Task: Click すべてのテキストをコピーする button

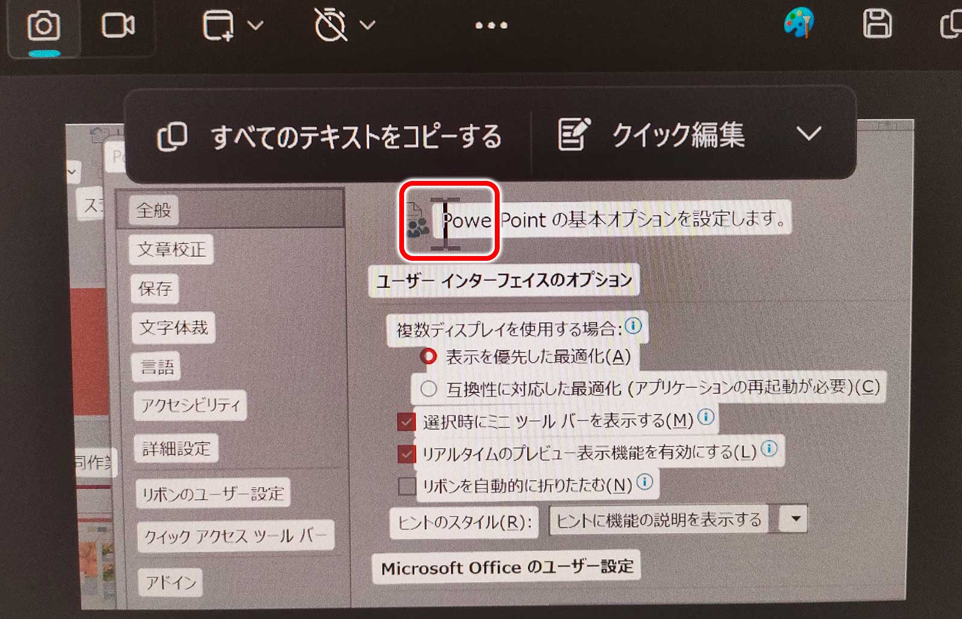Action: point(329,136)
